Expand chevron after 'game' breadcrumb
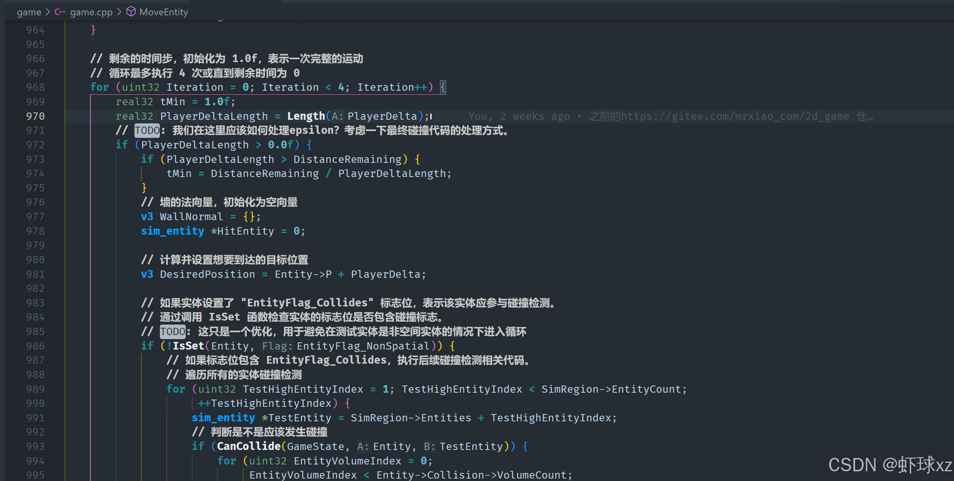 click(x=48, y=12)
